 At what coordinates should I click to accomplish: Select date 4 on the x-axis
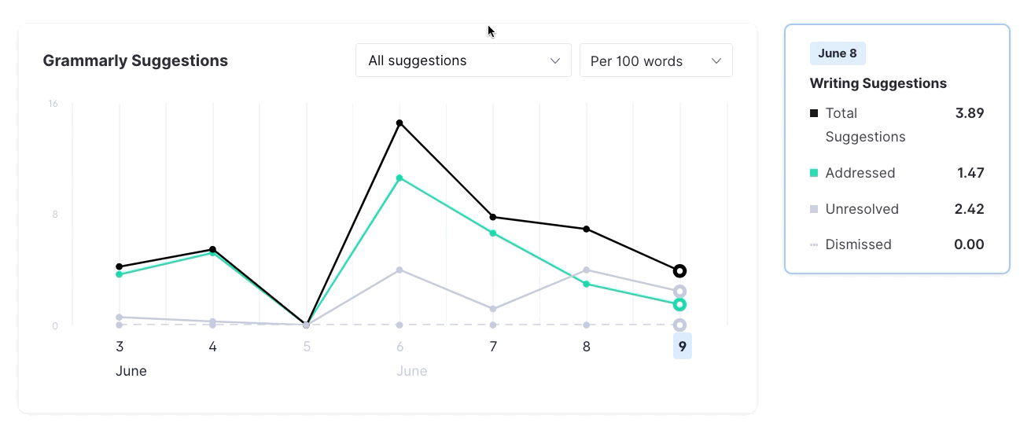(212, 346)
